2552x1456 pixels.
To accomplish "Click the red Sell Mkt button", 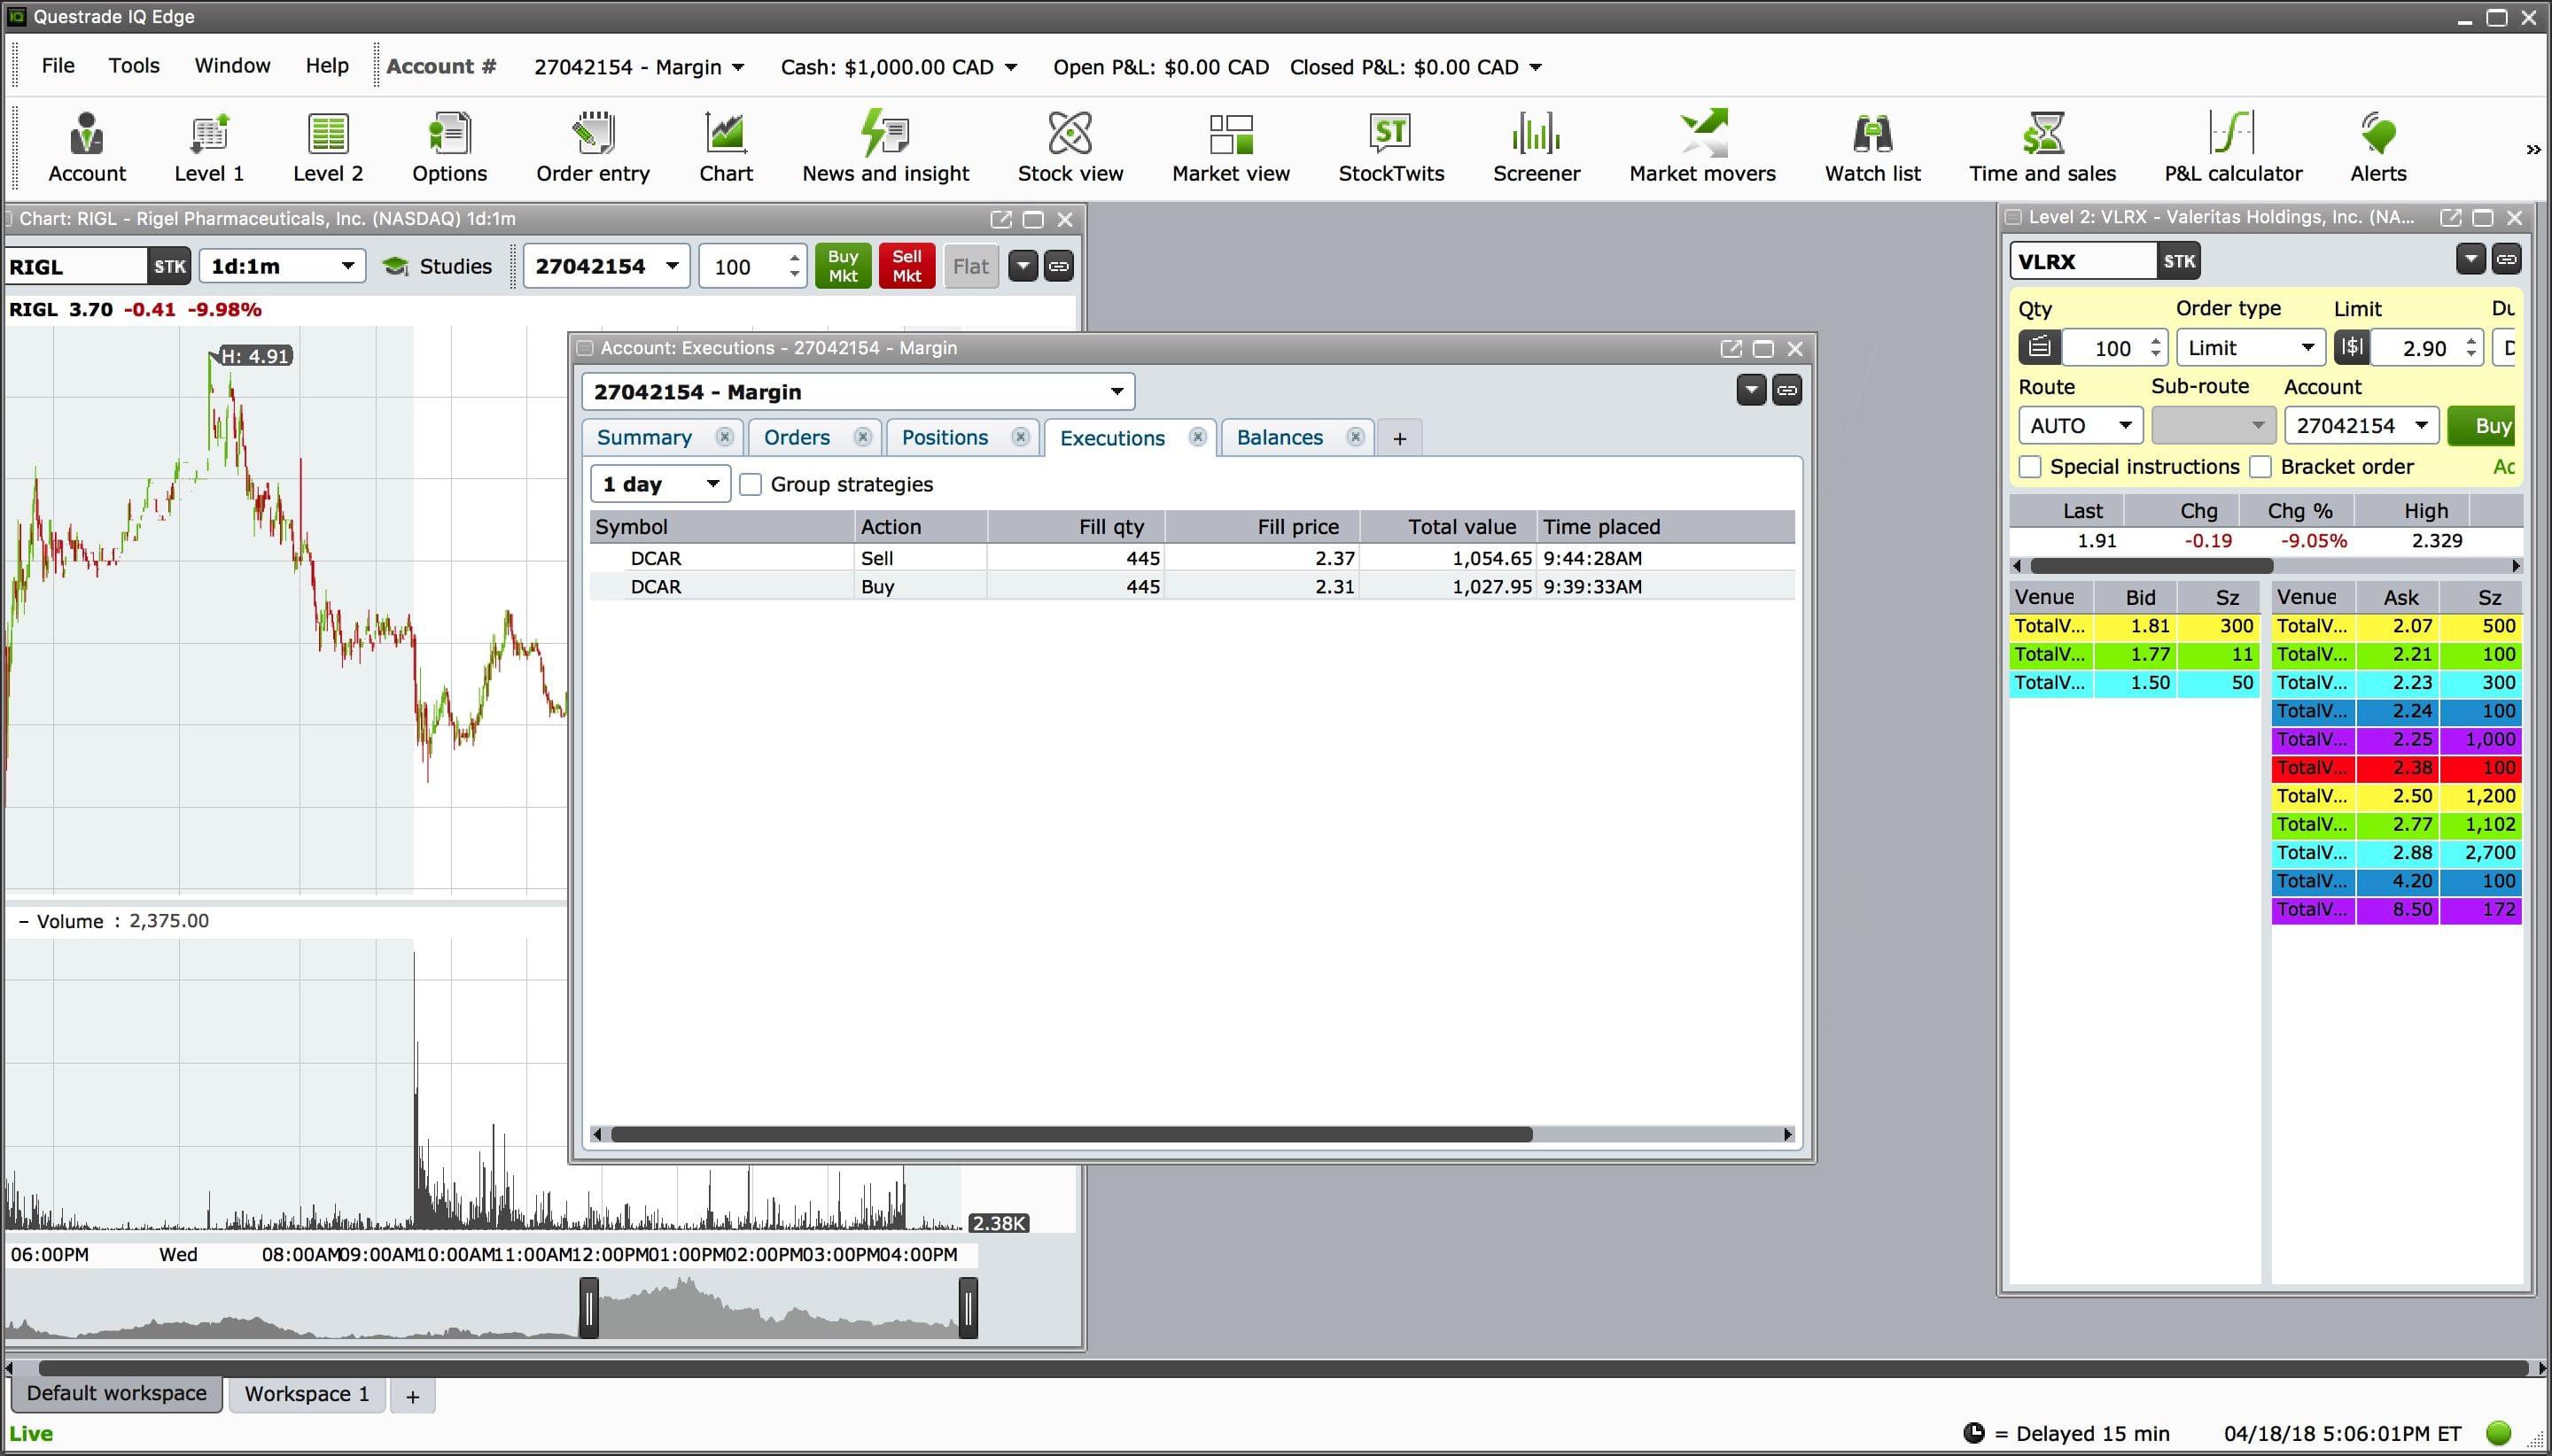I will [906, 266].
